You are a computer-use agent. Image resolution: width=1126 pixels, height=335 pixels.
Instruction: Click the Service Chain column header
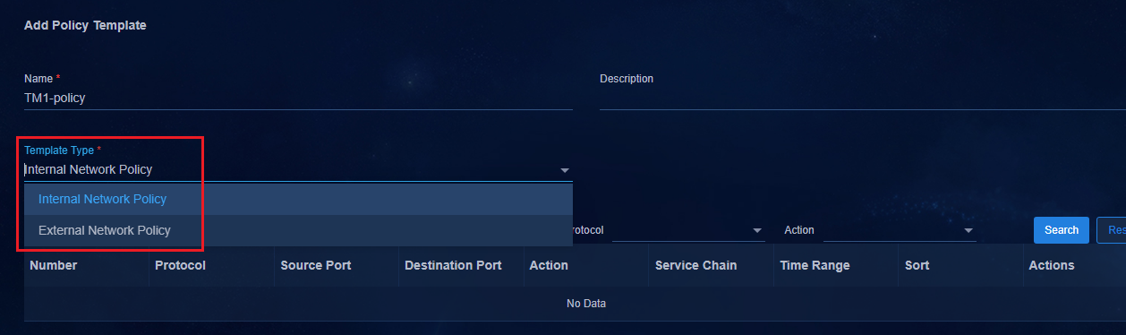(695, 265)
